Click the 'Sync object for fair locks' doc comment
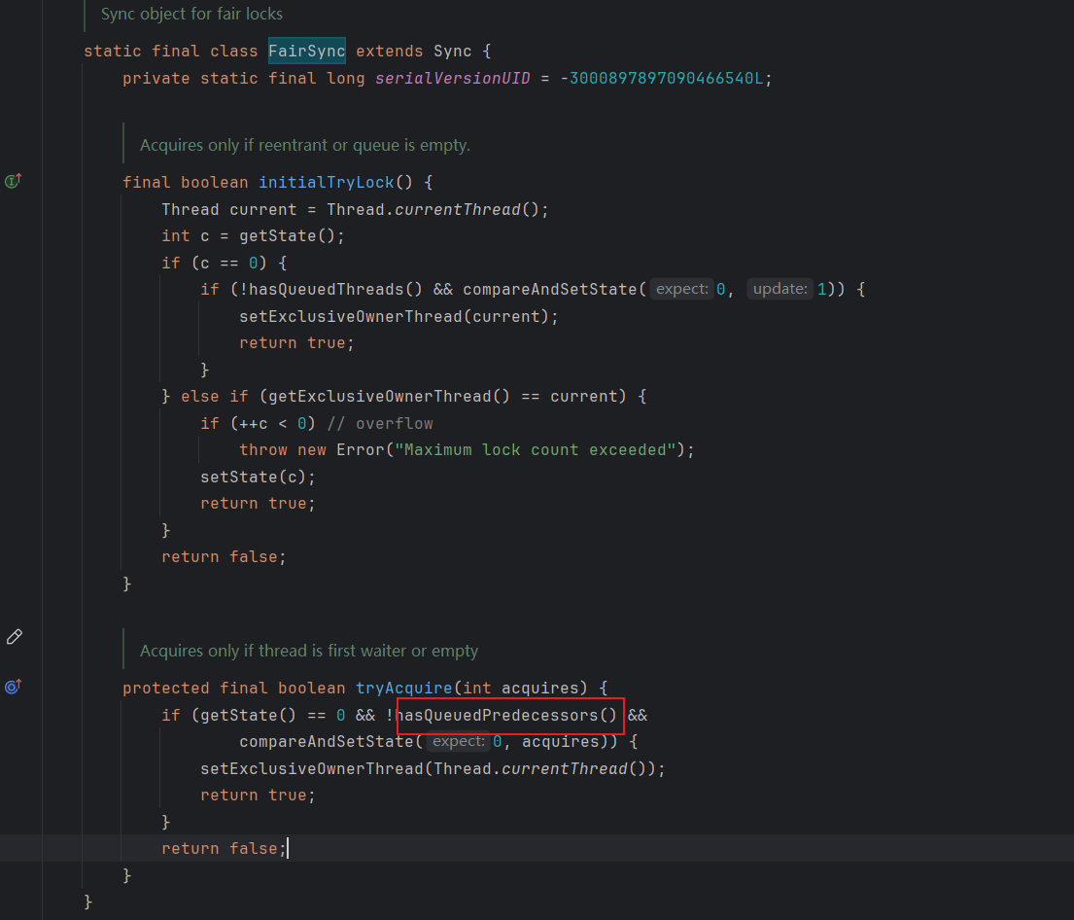 point(191,14)
